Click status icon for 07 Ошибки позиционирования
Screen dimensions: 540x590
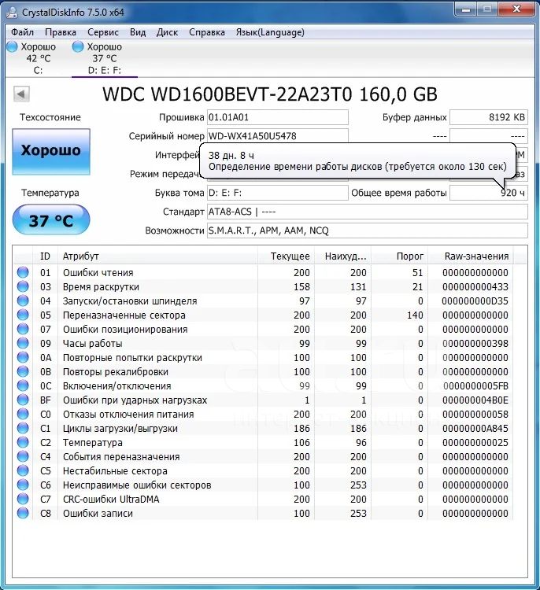23,330
